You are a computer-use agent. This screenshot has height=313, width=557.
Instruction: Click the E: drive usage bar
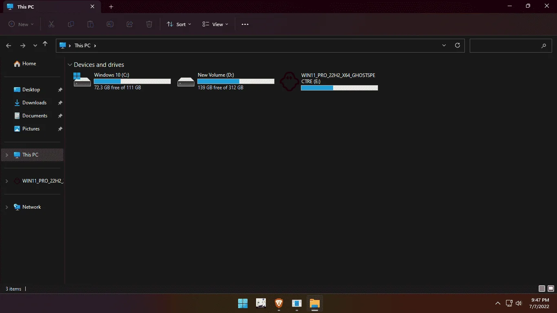339,88
